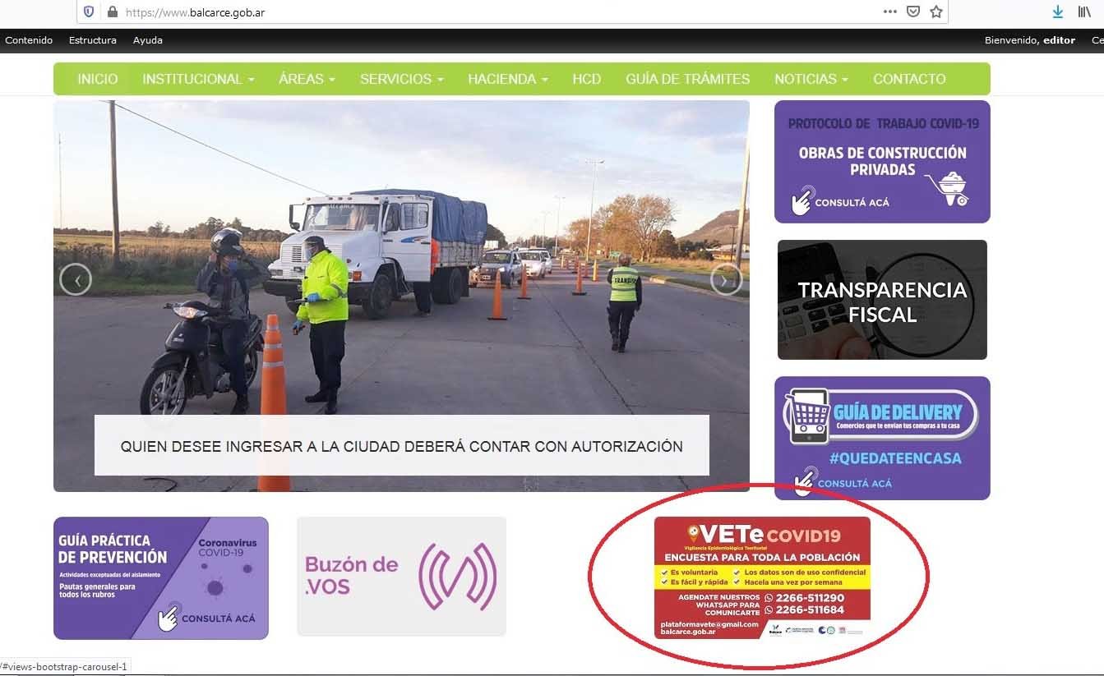Expand the Áreas dropdown menu
The width and height of the screenshot is (1104, 676).
(307, 79)
